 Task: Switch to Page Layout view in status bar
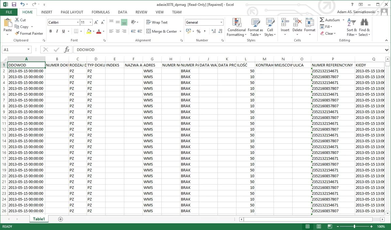pos(319,227)
